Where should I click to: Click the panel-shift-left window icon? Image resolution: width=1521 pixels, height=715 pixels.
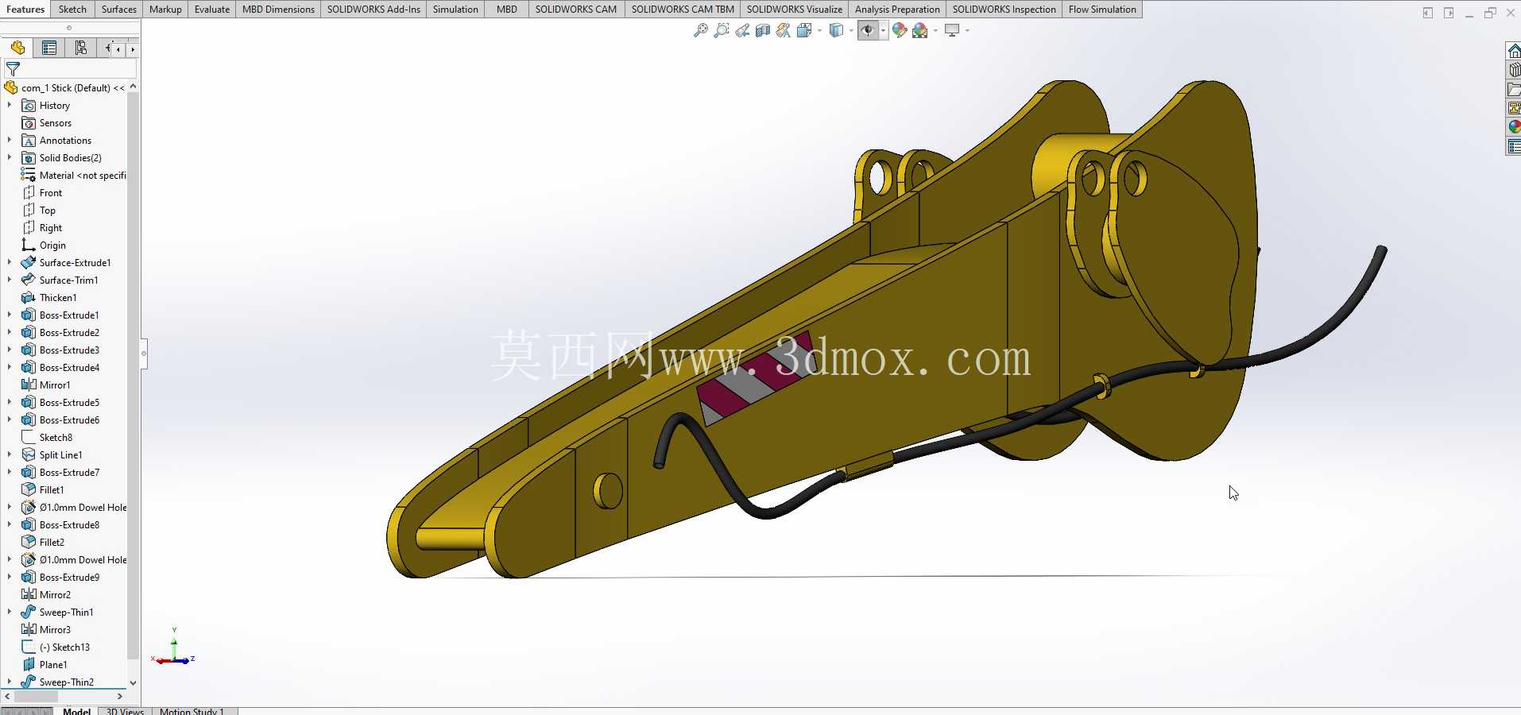pyautogui.click(x=1427, y=13)
